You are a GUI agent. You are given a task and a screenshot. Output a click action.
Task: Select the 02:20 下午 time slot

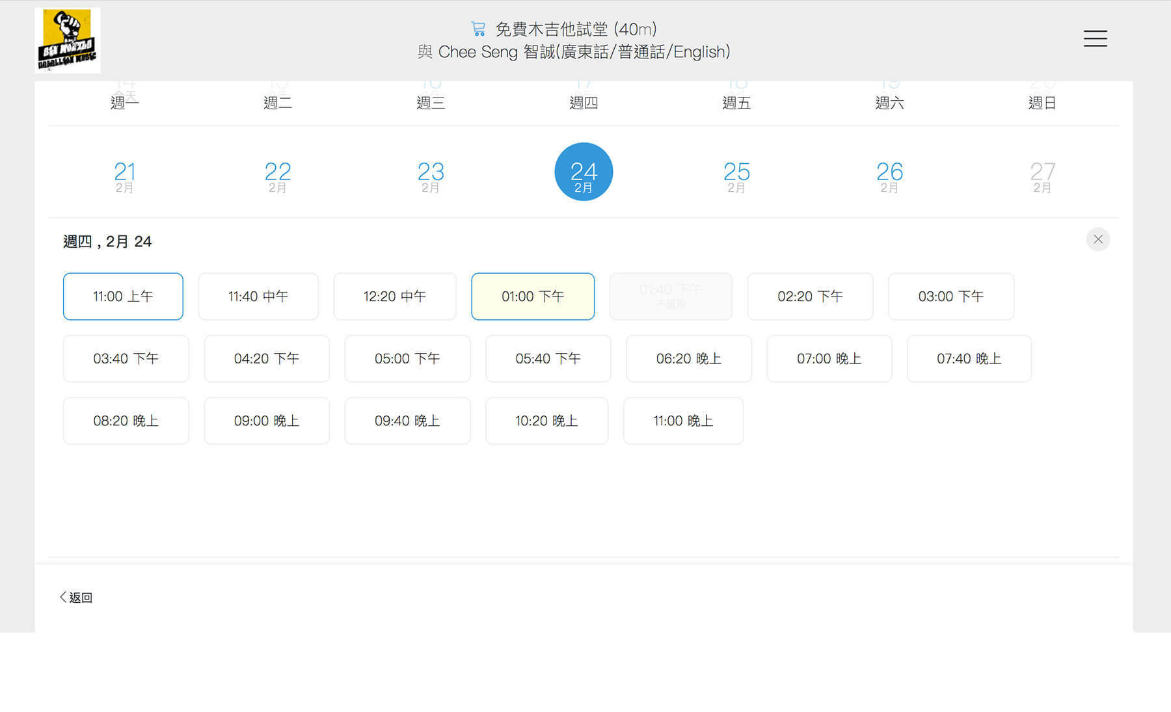click(x=810, y=297)
